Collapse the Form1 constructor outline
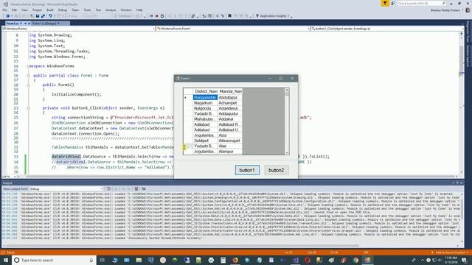The image size is (472, 265). point(28,85)
